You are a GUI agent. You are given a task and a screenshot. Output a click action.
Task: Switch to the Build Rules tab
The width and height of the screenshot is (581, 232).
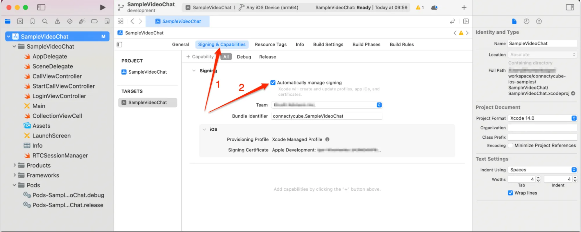pyautogui.click(x=402, y=44)
